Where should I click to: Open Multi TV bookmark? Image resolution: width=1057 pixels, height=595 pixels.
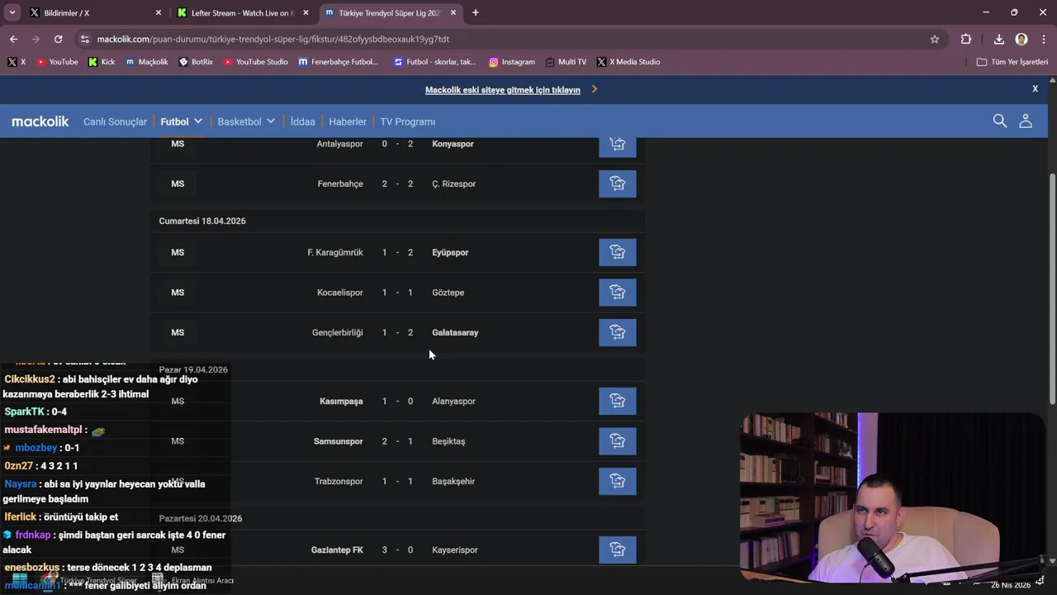point(566,62)
